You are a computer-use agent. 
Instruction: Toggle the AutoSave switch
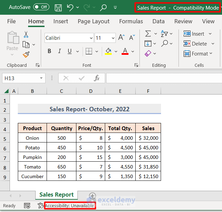pos(41,7)
